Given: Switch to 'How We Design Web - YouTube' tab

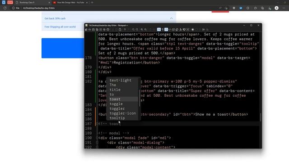Looking at the screenshot, I should point(69,3).
